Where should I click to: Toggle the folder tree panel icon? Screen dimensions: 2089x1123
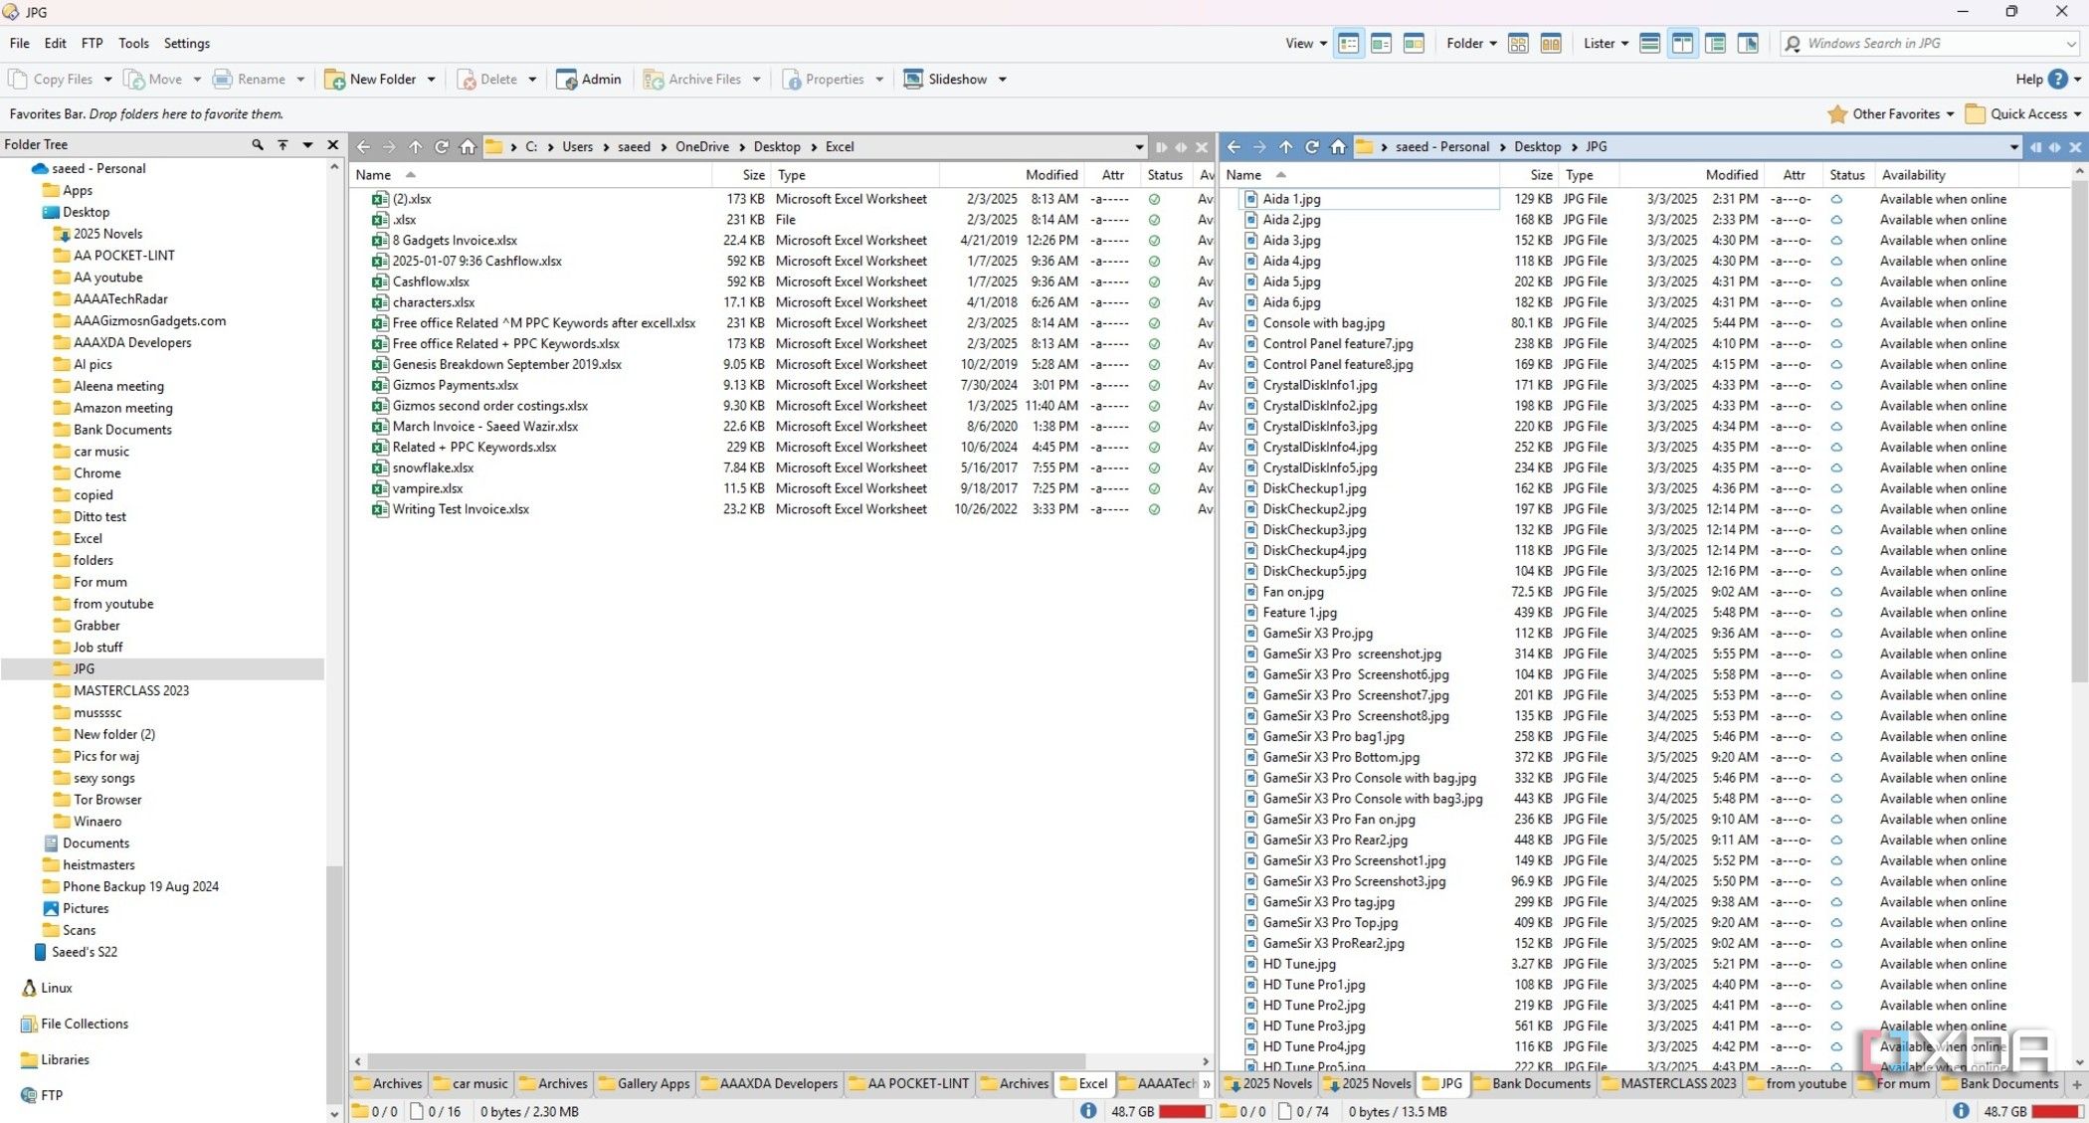point(1715,44)
